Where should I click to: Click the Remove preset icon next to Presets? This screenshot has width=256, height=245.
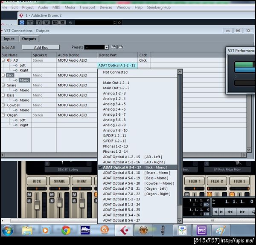tap(120, 47)
